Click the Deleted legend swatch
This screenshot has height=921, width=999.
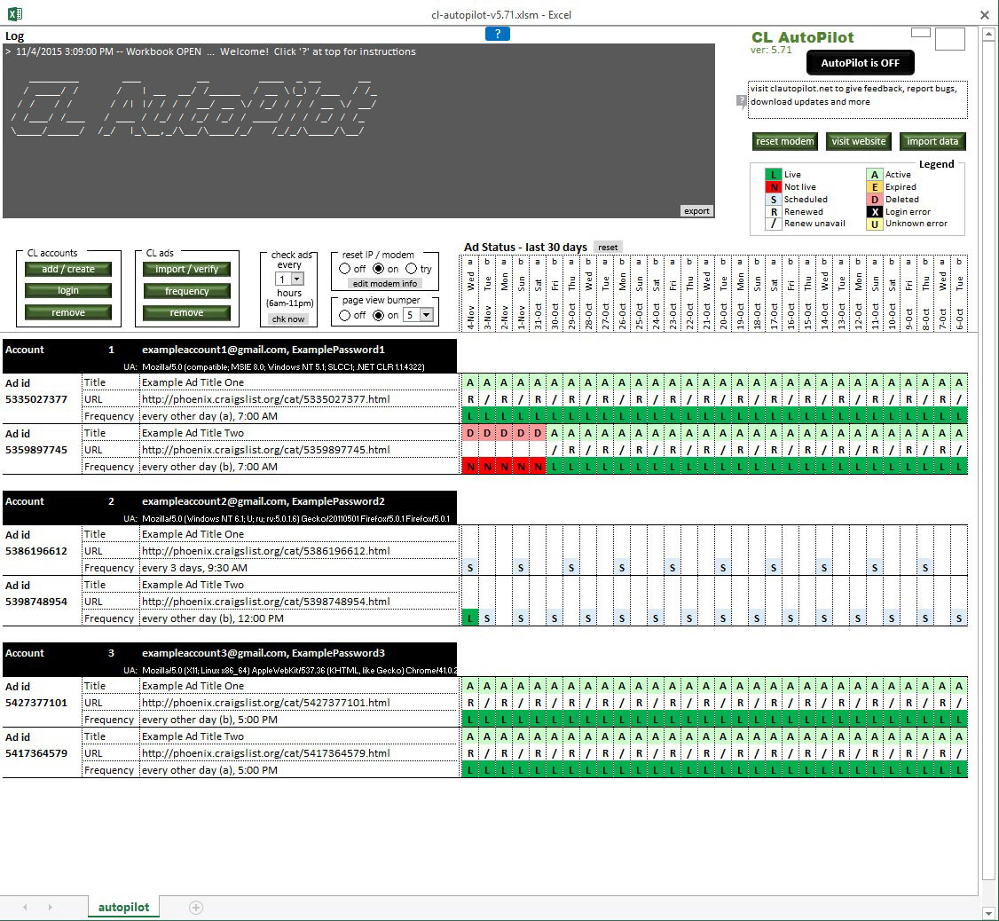[875, 200]
